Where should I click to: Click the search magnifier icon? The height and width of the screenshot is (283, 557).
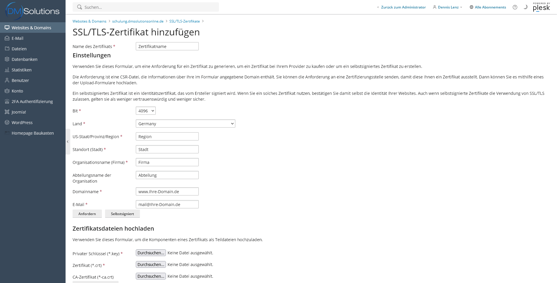79,7
